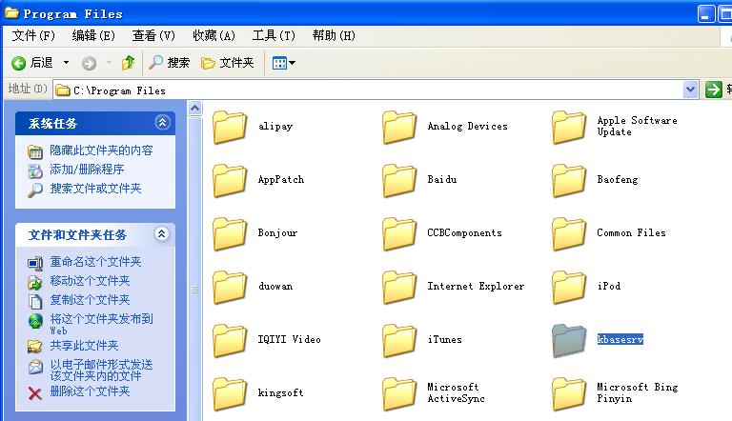Open the Views icon menu
The image size is (732, 421).
(x=283, y=63)
